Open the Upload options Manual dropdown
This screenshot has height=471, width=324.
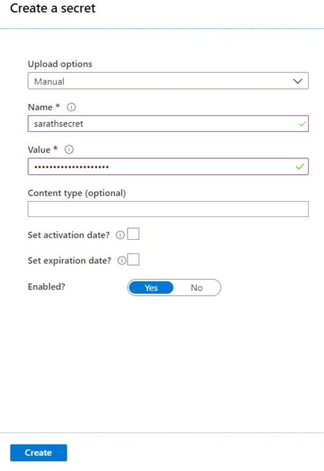tap(168, 81)
